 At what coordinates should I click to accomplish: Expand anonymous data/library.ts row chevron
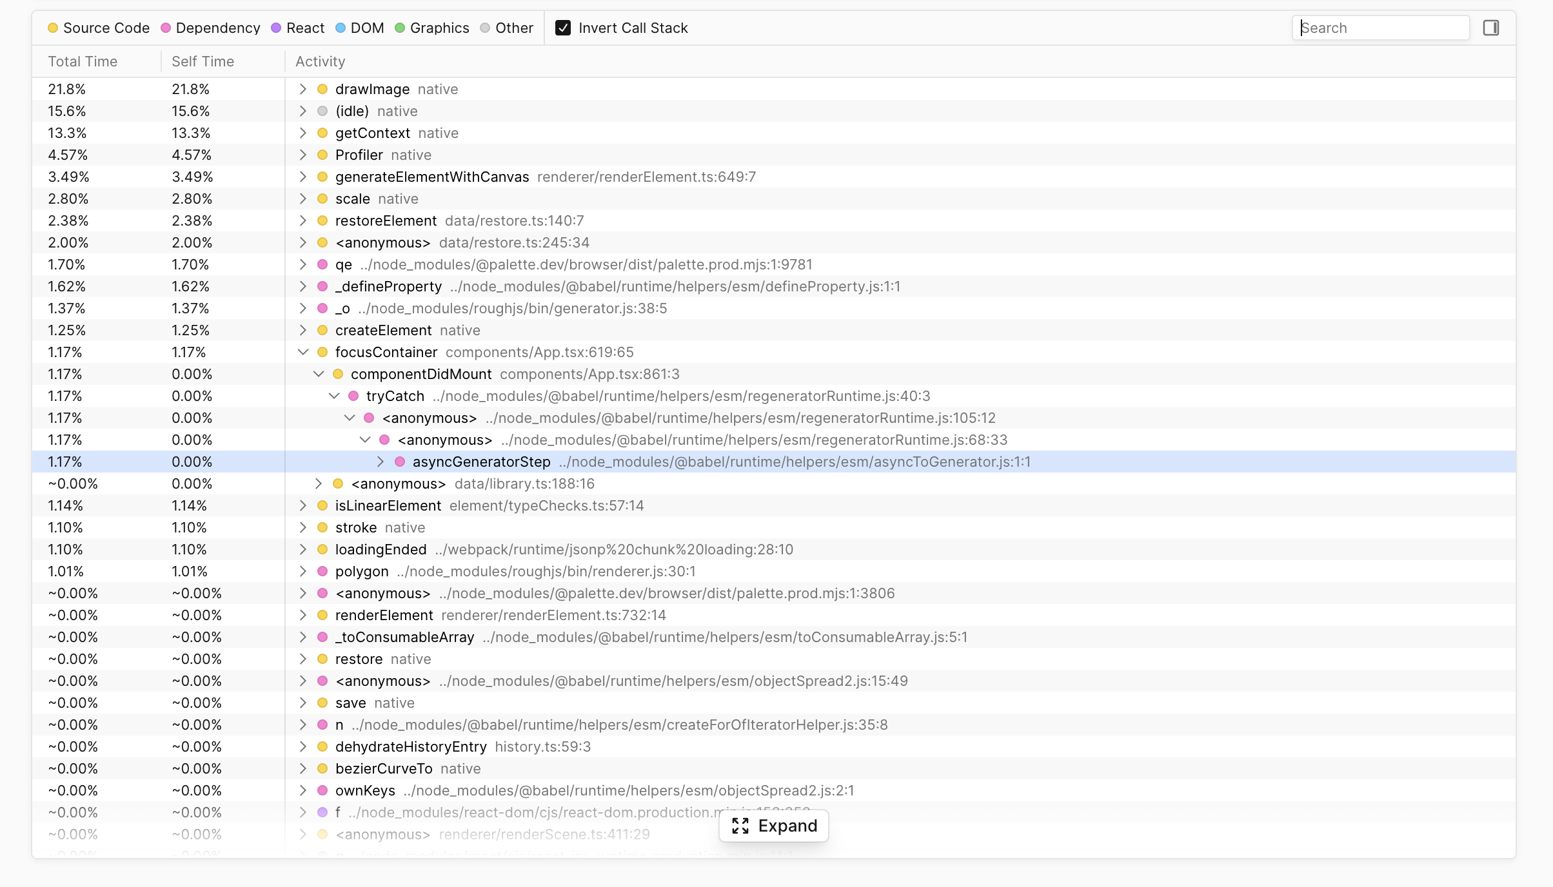(x=318, y=483)
